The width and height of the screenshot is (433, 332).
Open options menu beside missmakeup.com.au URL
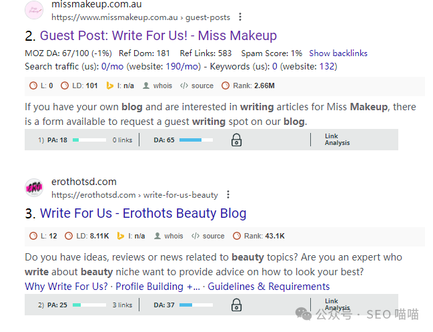click(x=240, y=17)
